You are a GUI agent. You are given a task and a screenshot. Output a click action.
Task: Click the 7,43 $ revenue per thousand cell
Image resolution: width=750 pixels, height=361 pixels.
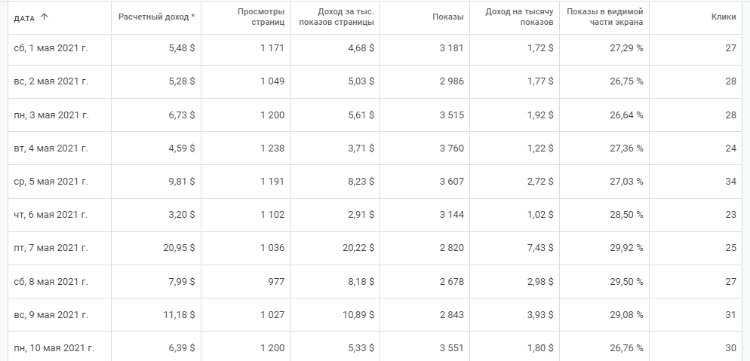click(x=541, y=248)
